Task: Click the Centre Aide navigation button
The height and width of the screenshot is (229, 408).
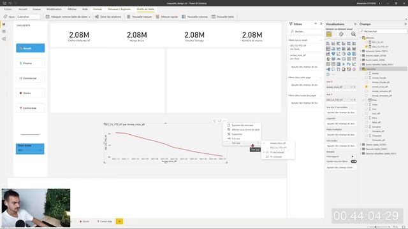Action: 31,108
